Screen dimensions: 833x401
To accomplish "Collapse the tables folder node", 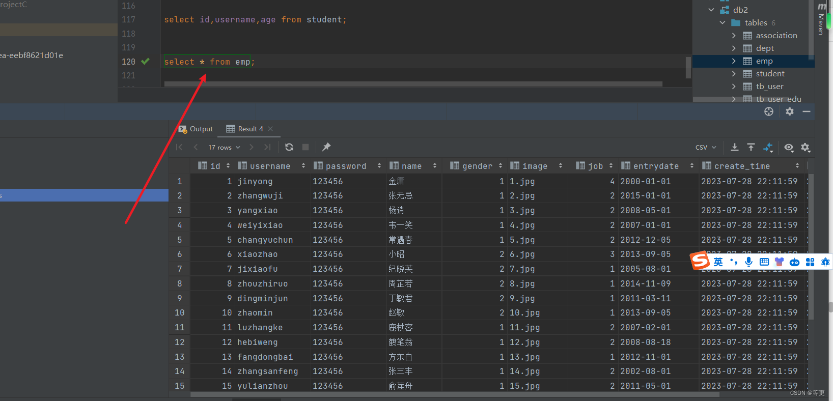I will click(x=723, y=22).
